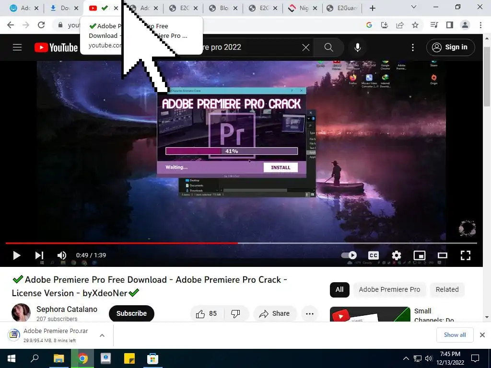Viewport: 491px width, 368px height.
Task: Switch to first Ado tab
Action: 21,8
